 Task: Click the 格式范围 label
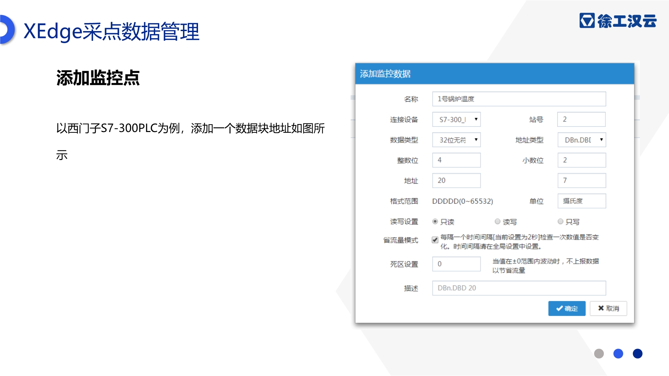coord(404,201)
